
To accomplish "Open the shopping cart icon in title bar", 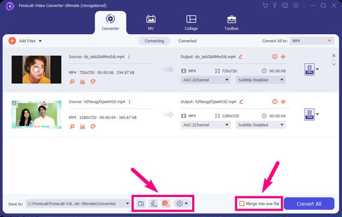I will pos(265,5).
